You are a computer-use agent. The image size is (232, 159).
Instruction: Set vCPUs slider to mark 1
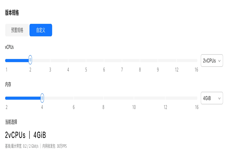pyautogui.click(x=7, y=60)
